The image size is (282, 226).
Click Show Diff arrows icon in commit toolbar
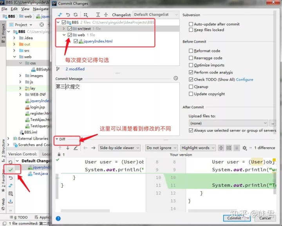point(60,15)
